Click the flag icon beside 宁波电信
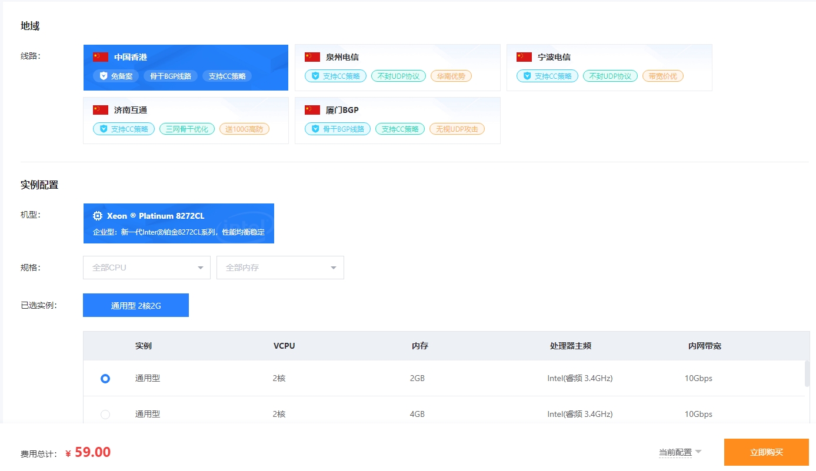 (x=524, y=57)
